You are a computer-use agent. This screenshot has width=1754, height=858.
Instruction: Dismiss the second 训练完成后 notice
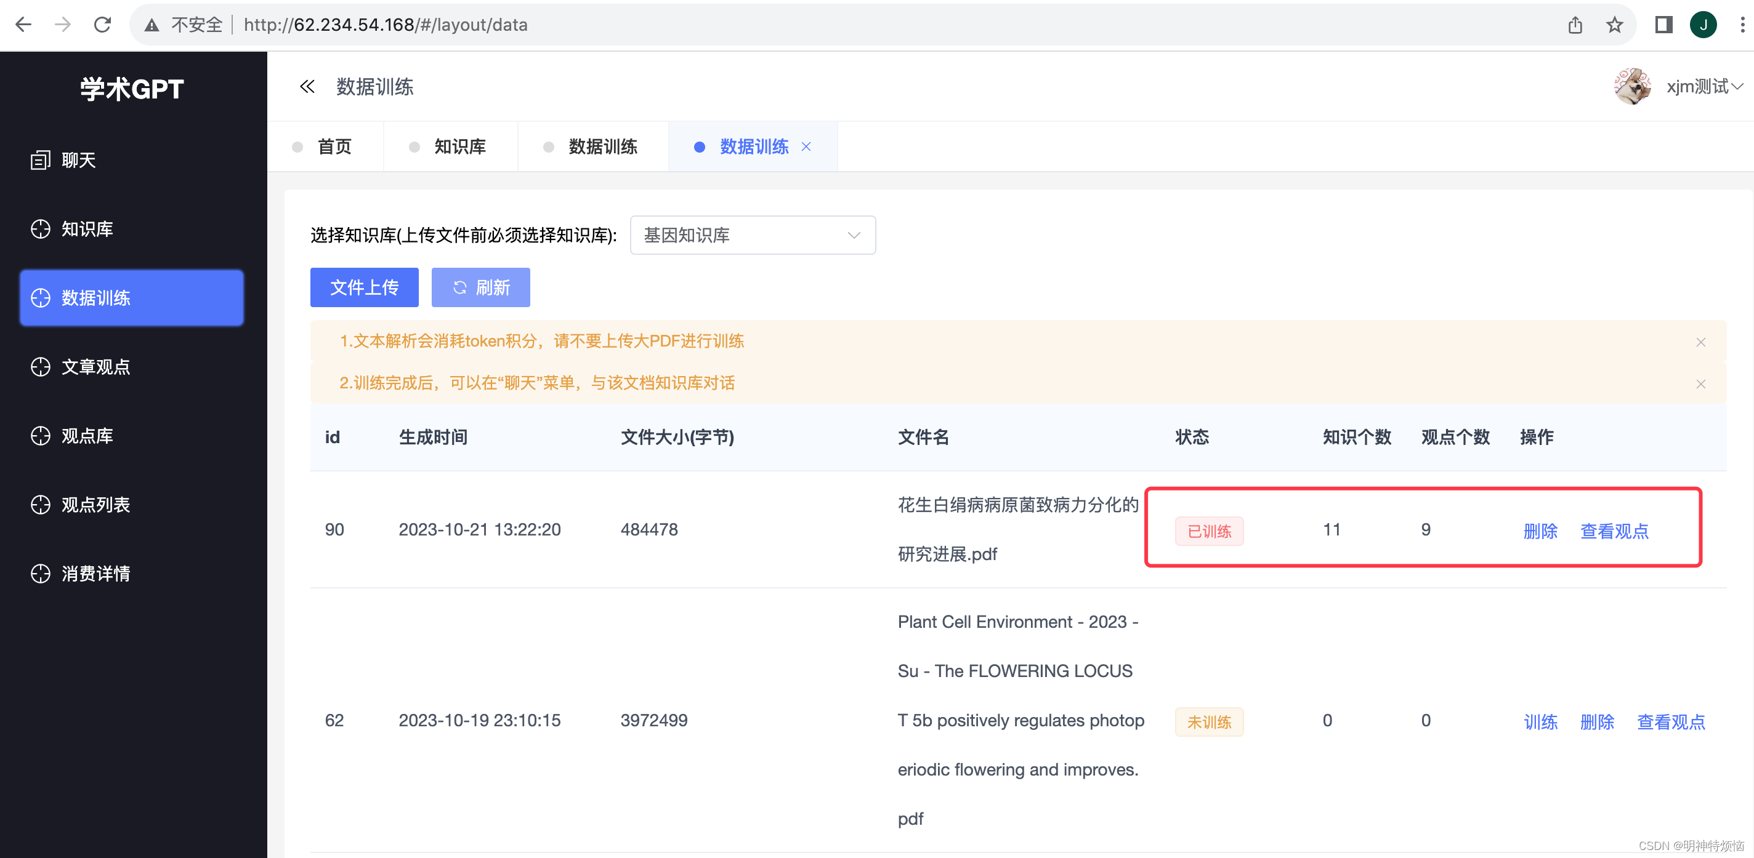tap(1700, 383)
